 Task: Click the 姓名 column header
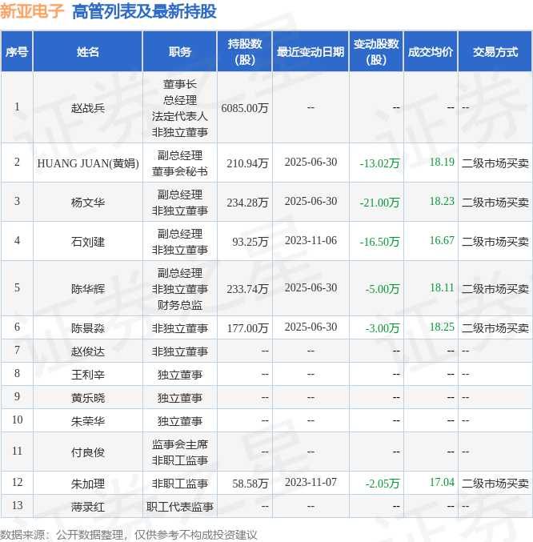[x=88, y=52]
